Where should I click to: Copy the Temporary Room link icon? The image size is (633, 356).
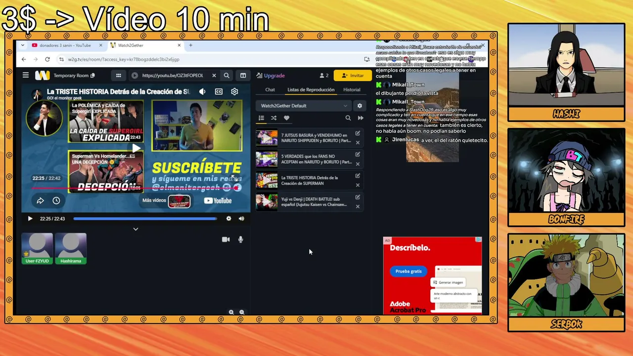click(x=92, y=75)
